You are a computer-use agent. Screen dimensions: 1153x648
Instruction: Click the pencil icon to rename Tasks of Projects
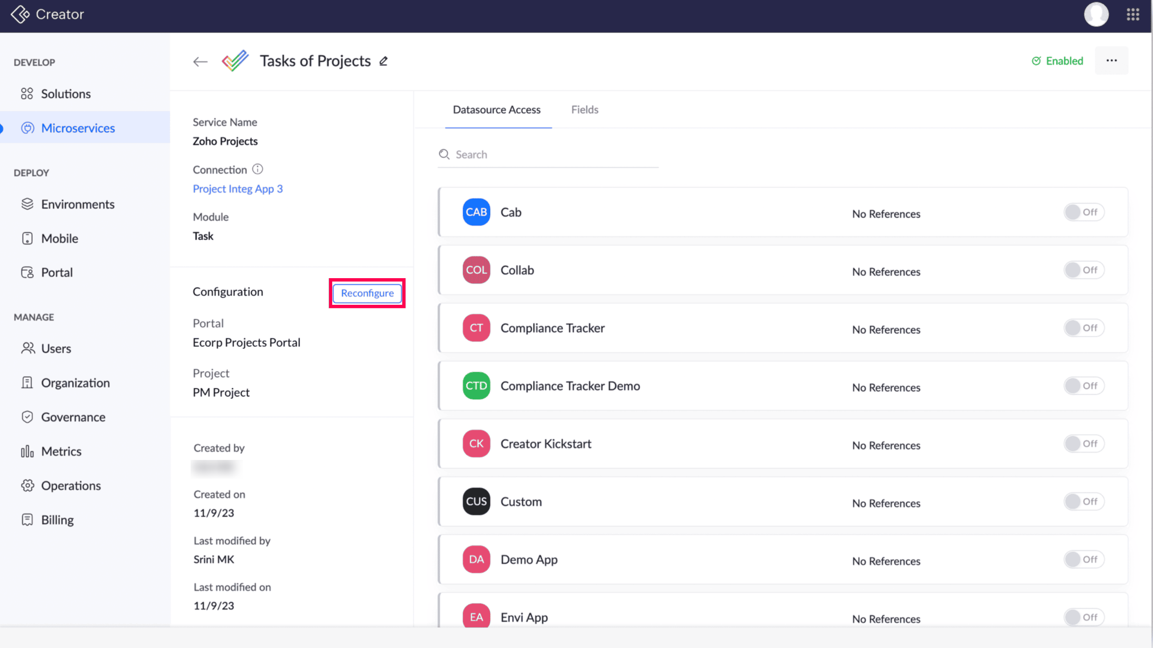(x=384, y=61)
